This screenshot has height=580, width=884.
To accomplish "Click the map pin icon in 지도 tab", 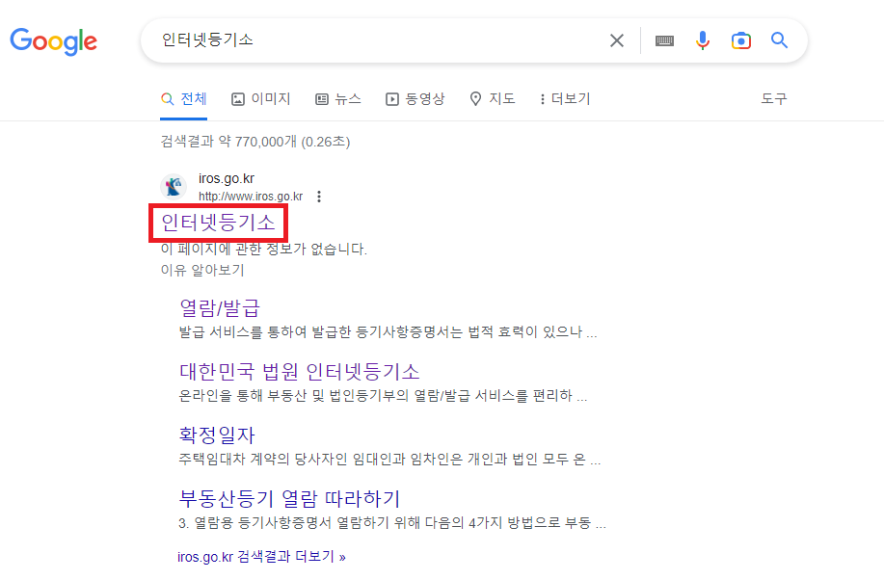I will (476, 99).
